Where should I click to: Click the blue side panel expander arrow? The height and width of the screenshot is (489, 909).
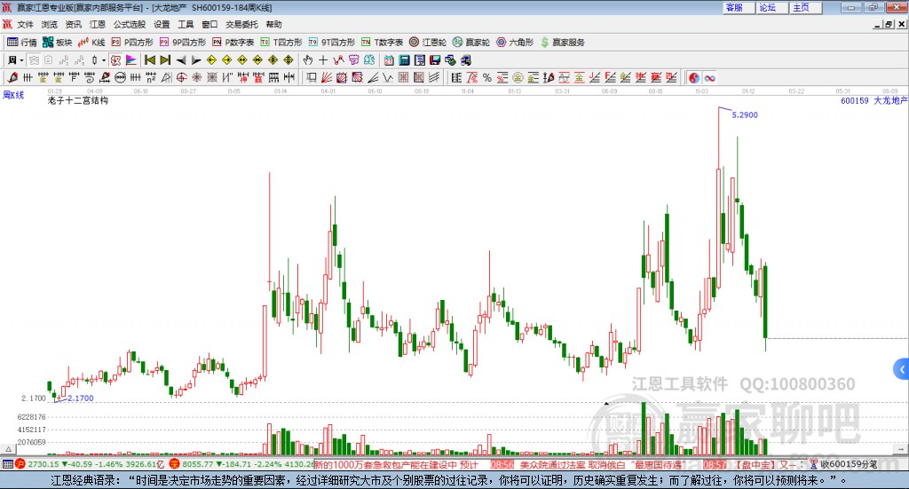coord(902,368)
